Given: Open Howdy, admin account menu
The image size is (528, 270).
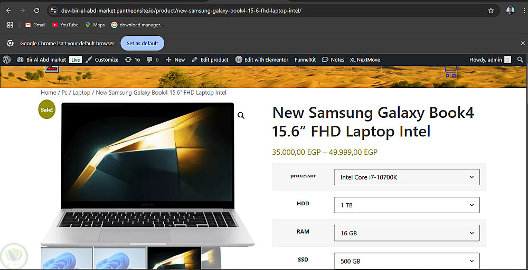Looking at the screenshot, I should [x=490, y=60].
